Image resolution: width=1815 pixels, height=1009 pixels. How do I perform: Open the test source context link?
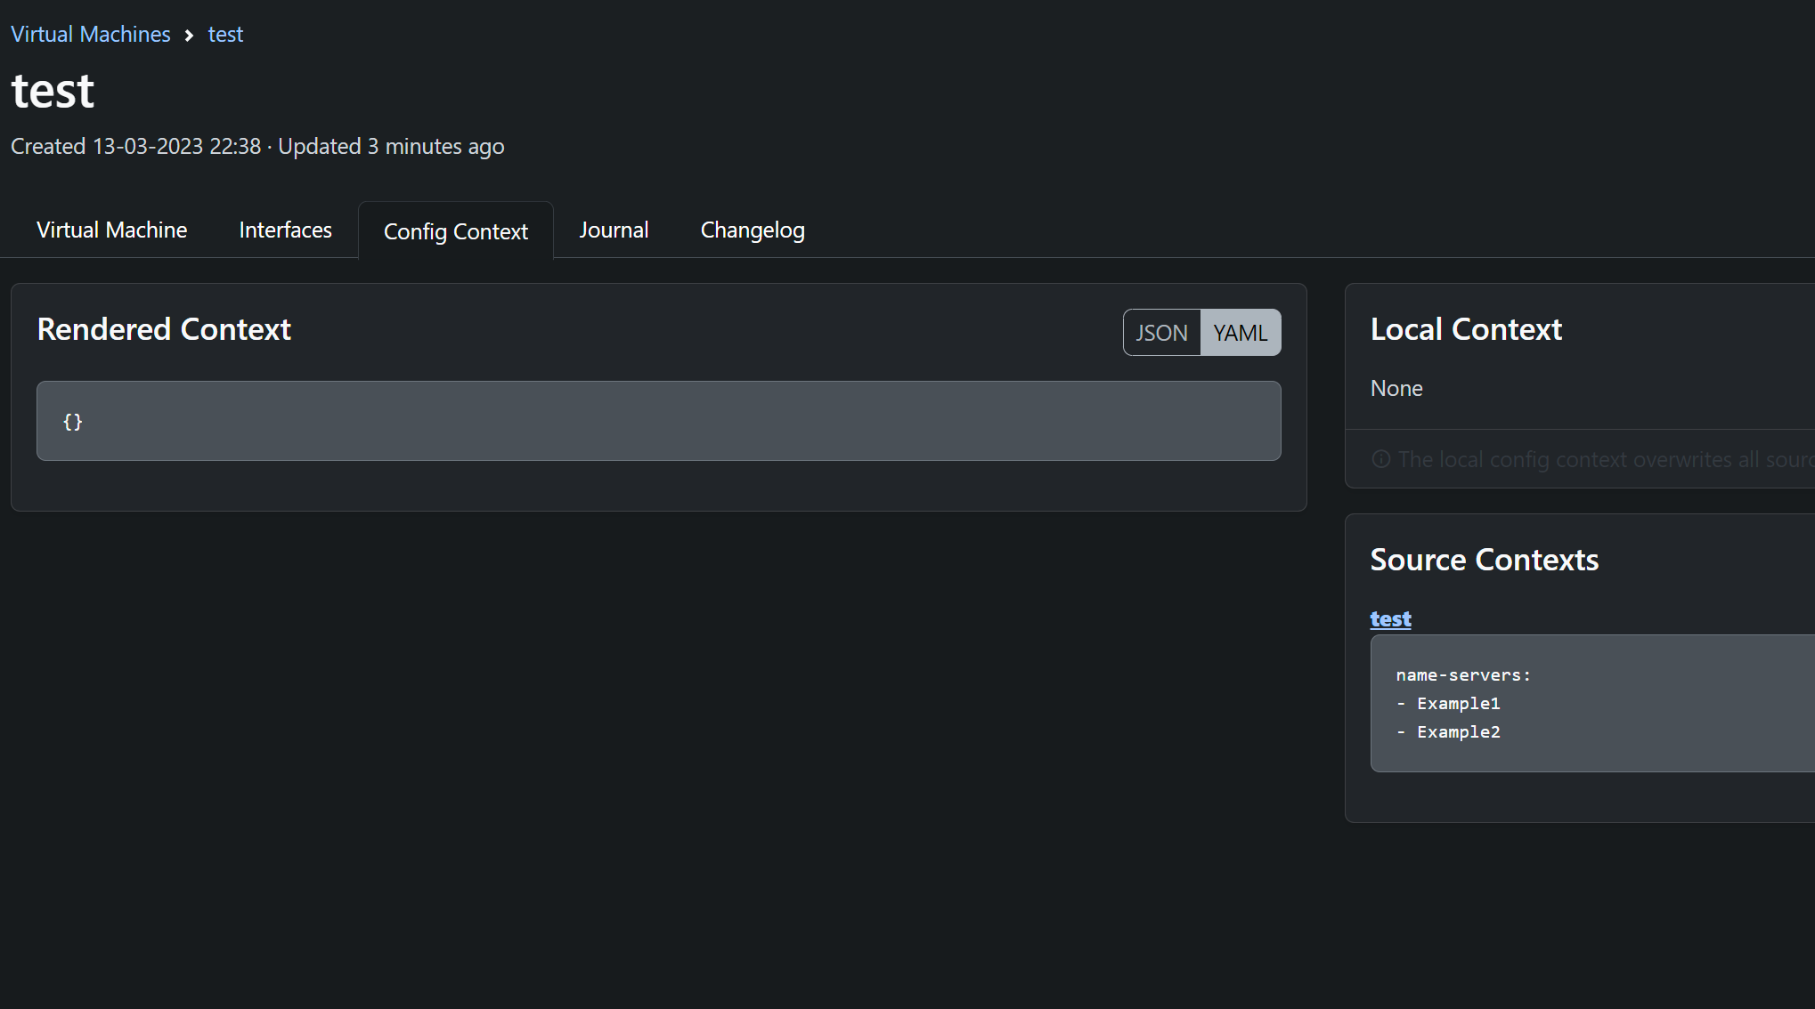point(1390,618)
